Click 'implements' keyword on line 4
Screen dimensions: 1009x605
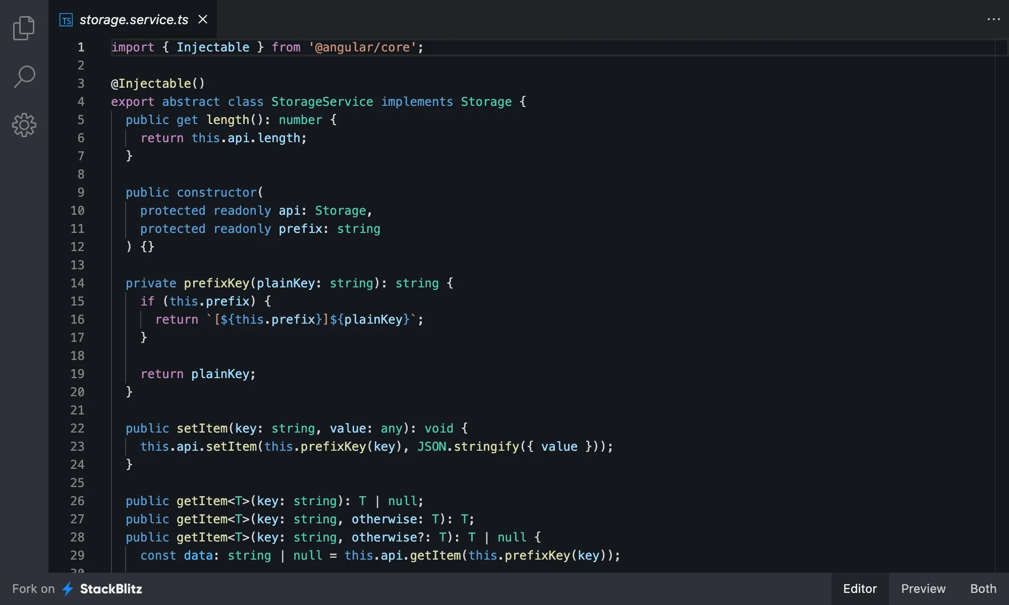pos(417,101)
